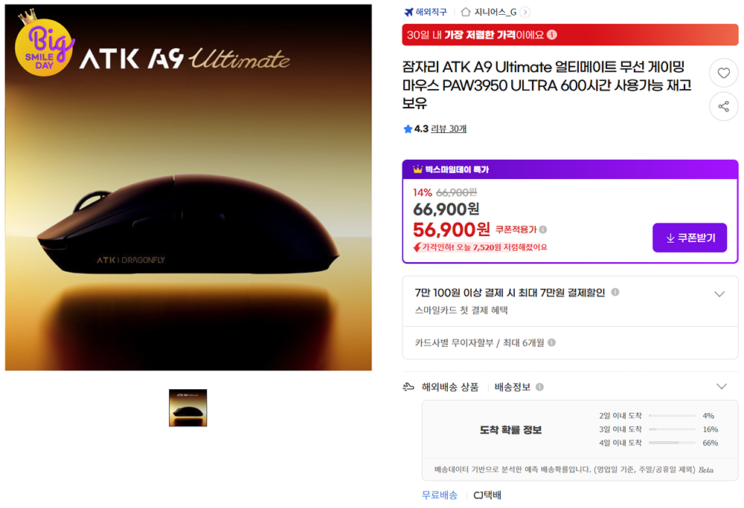
Task: Download coupon with 쿠폰받기 button
Action: pyautogui.click(x=690, y=238)
